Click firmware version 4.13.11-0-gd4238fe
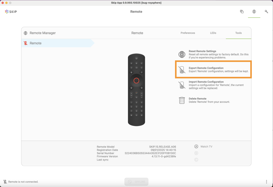 164,156
